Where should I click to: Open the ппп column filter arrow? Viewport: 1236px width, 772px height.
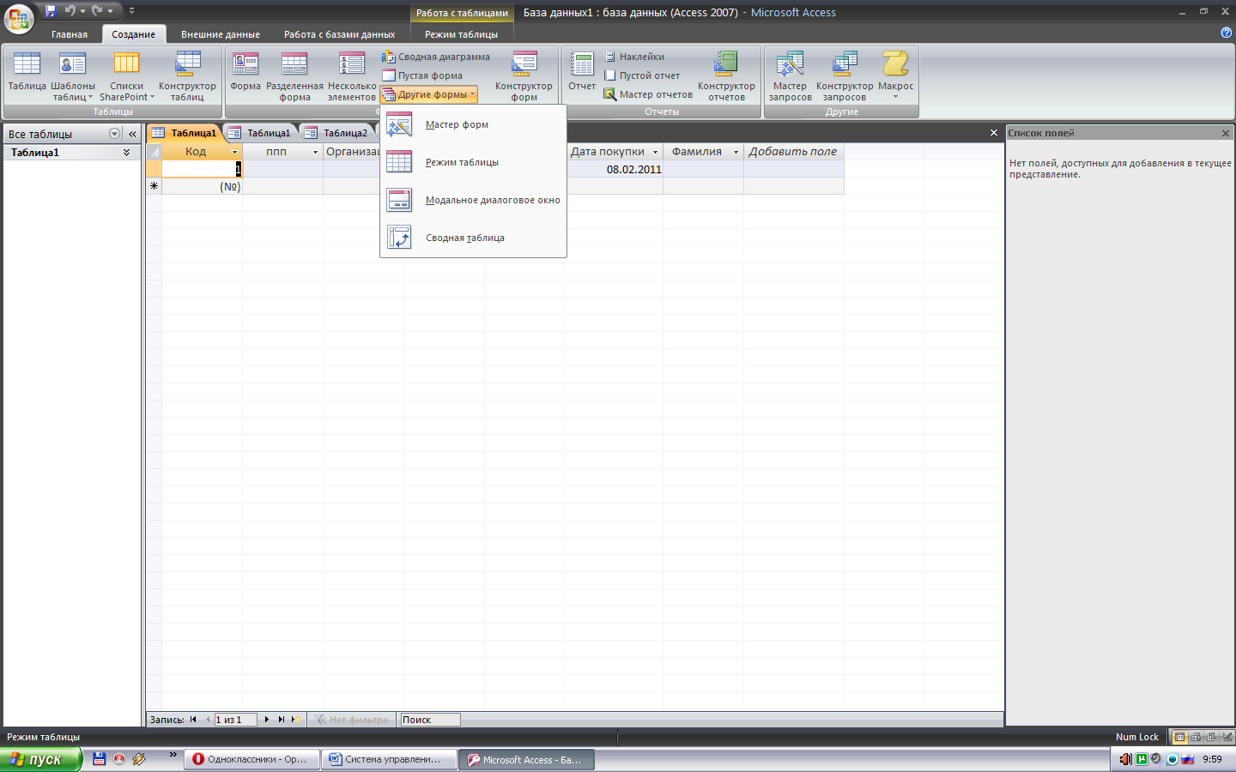tap(315, 152)
